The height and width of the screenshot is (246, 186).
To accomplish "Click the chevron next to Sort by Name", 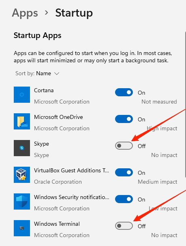I will click(57, 74).
